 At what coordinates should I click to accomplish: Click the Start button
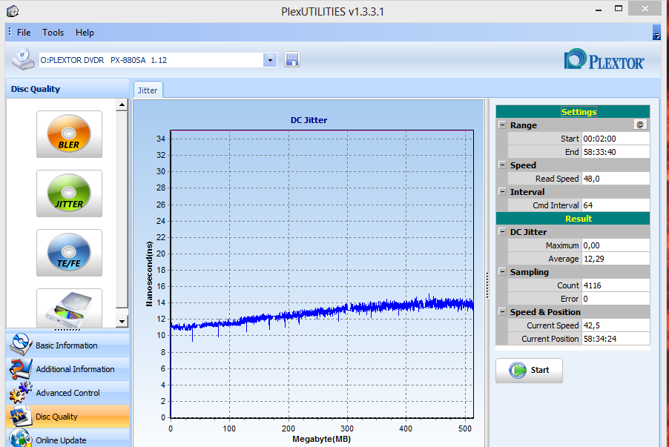pyautogui.click(x=529, y=370)
